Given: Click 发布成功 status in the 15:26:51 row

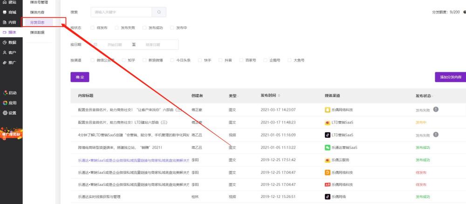Looking at the screenshot, I should (x=423, y=197).
